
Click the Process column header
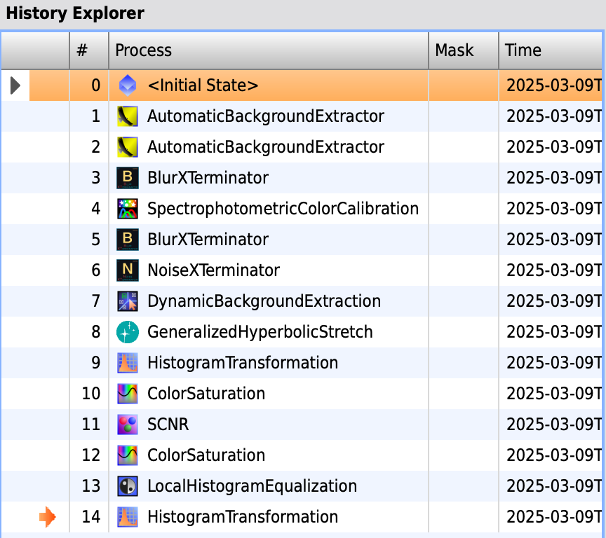pos(269,50)
